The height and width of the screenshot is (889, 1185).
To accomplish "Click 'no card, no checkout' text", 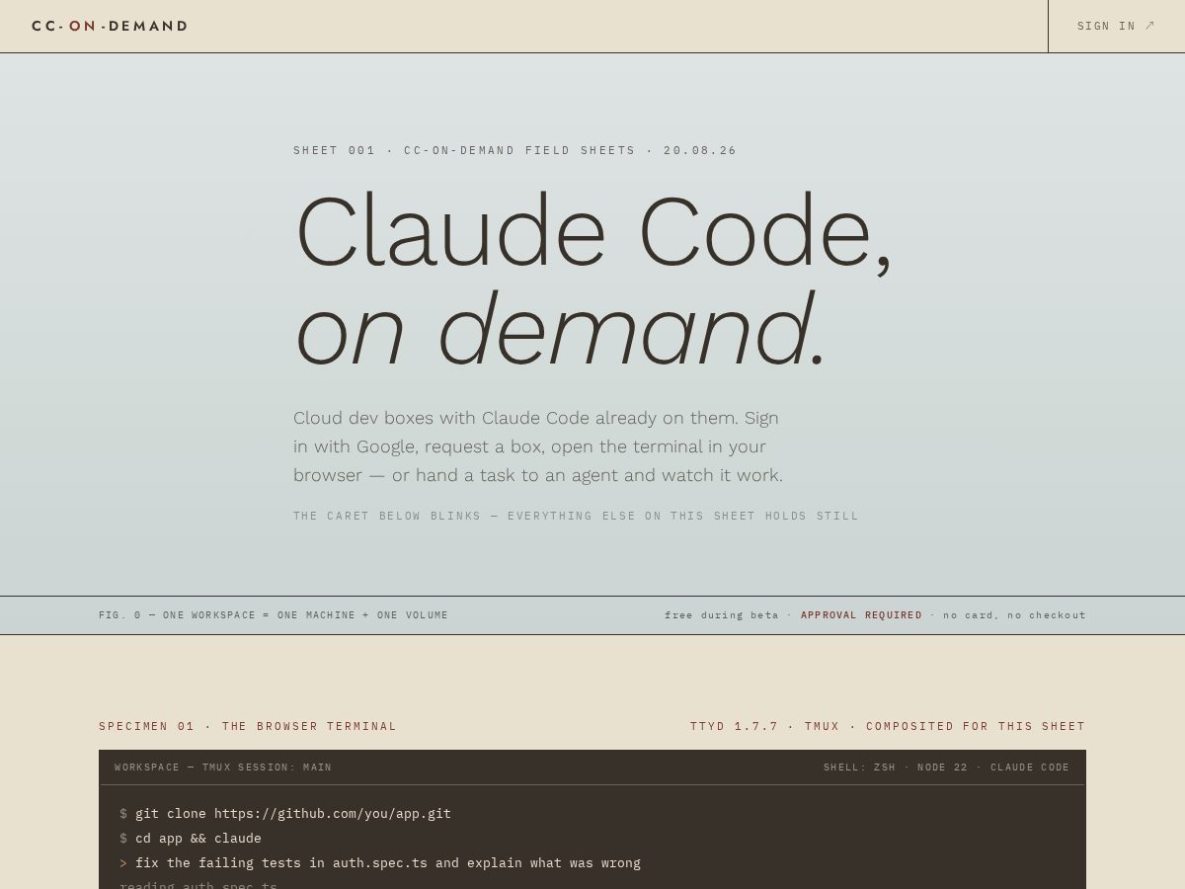I will pos(1014,615).
